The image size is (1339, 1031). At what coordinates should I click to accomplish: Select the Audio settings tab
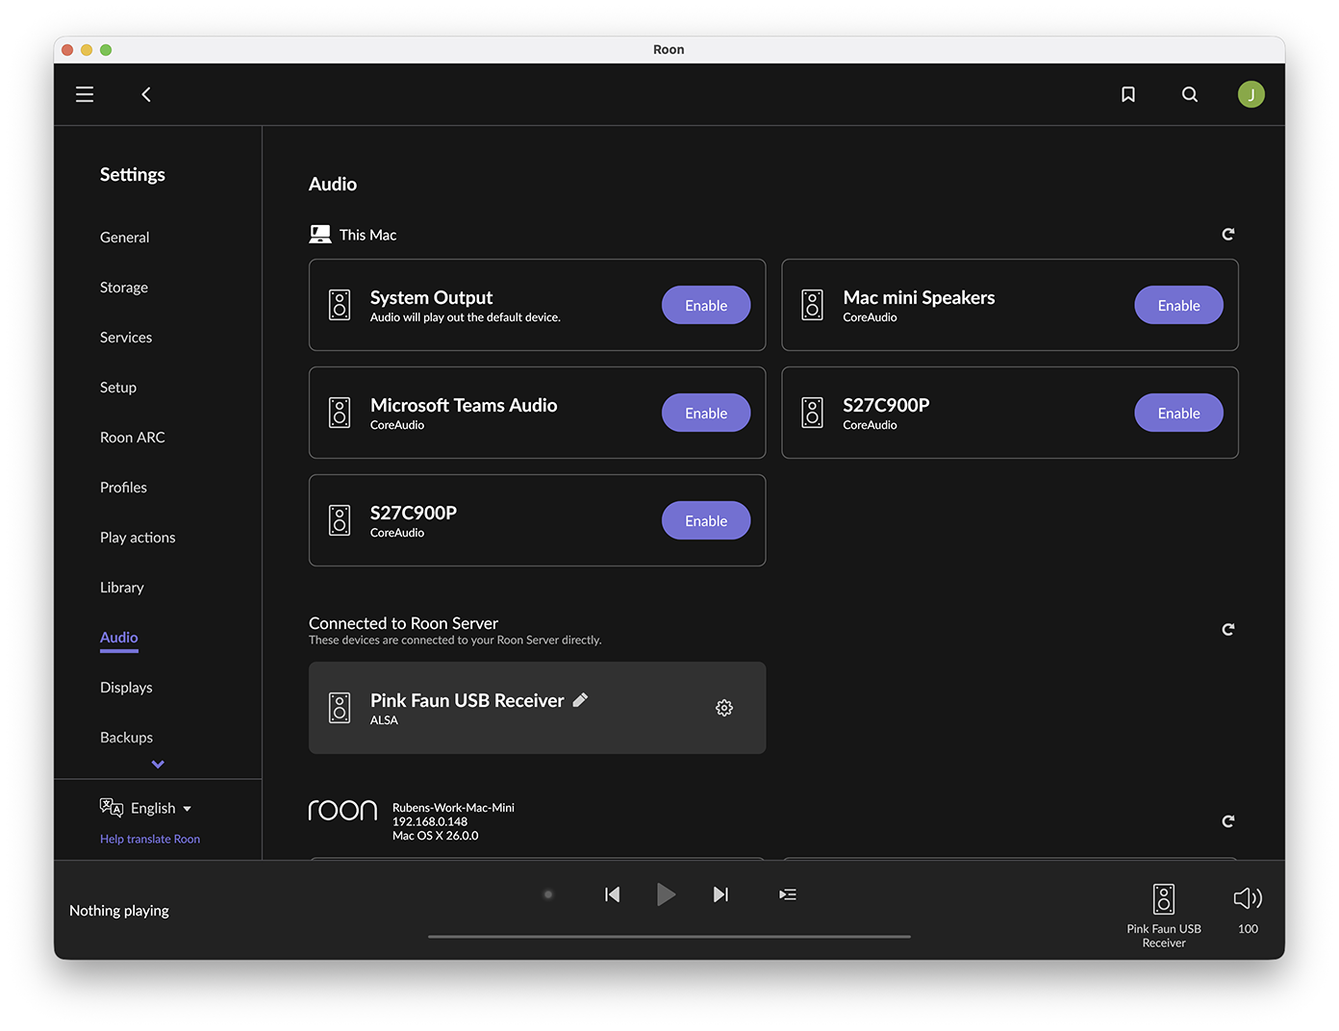pyautogui.click(x=119, y=638)
